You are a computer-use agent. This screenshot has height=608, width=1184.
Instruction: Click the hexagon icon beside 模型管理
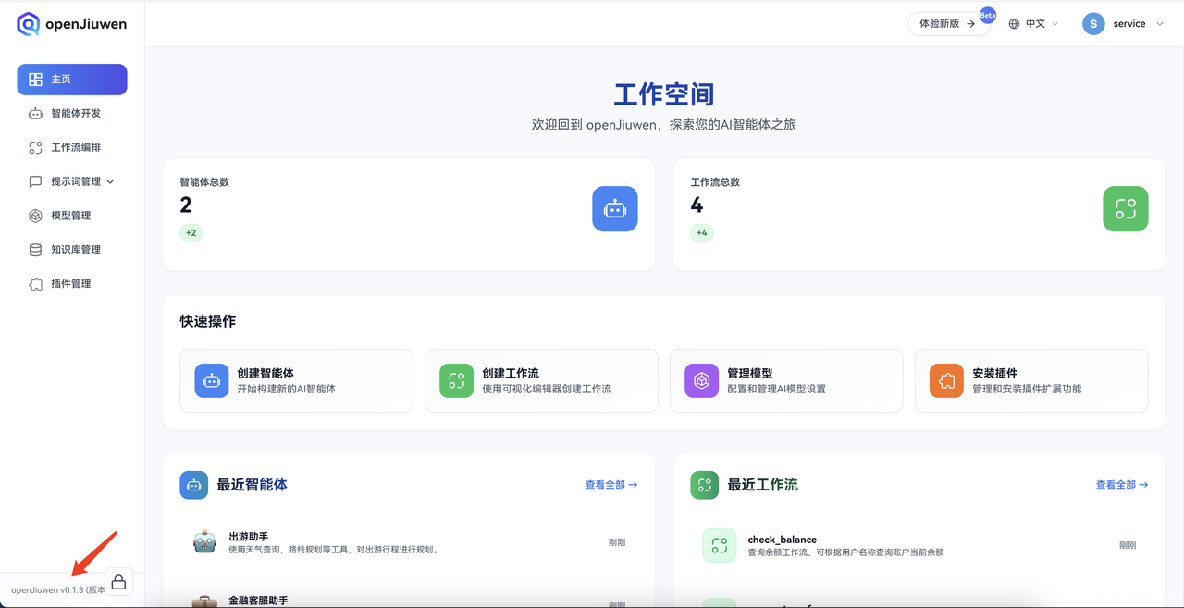point(35,216)
